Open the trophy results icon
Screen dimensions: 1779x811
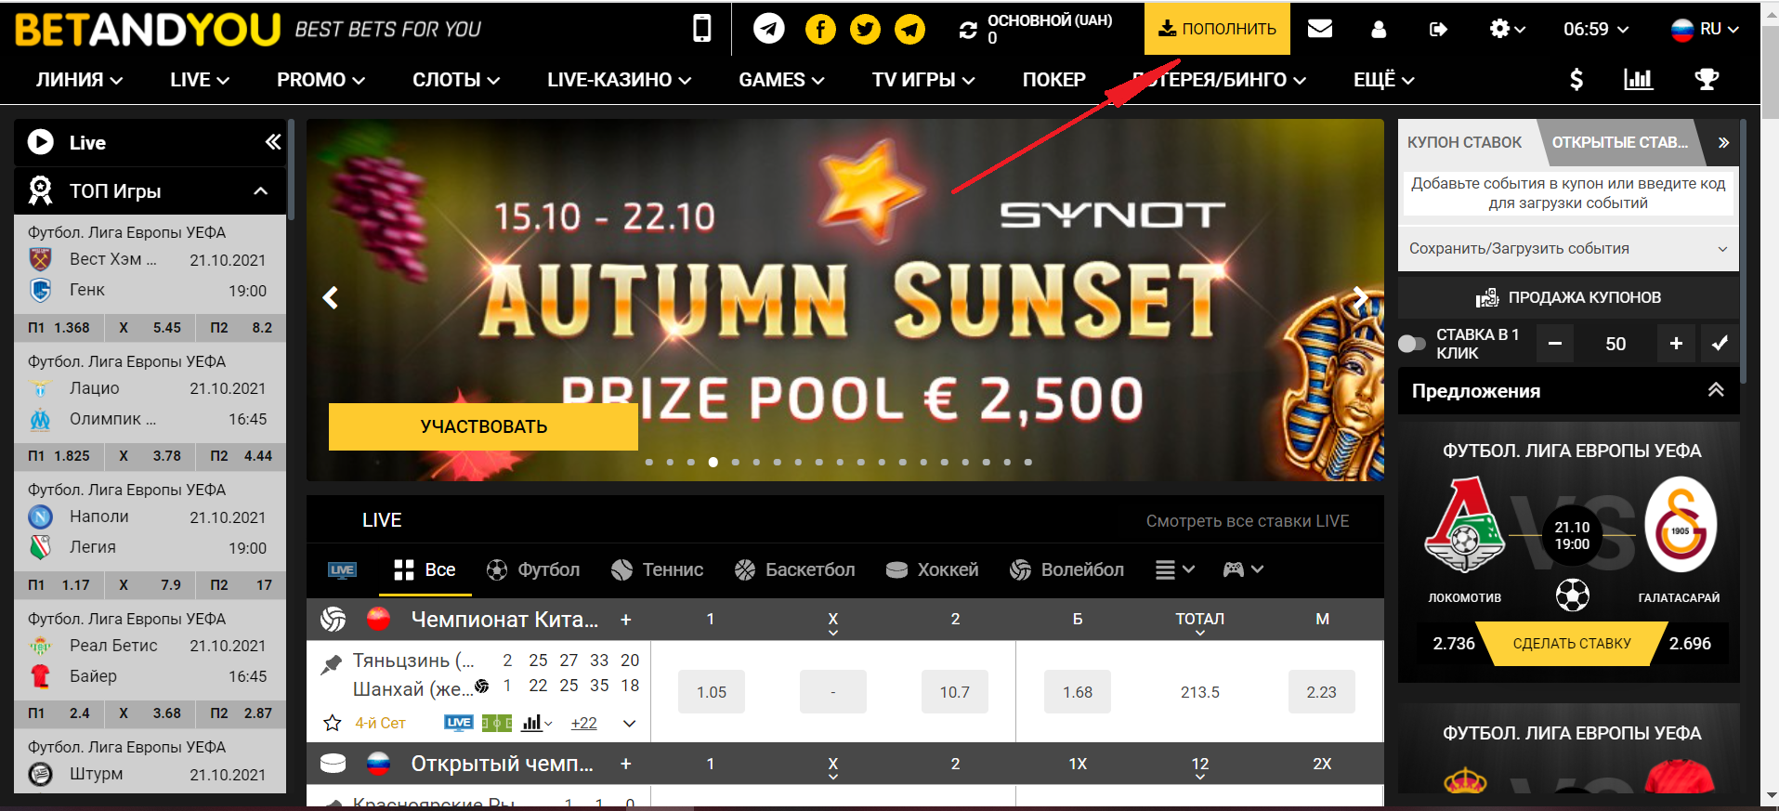click(x=1707, y=80)
